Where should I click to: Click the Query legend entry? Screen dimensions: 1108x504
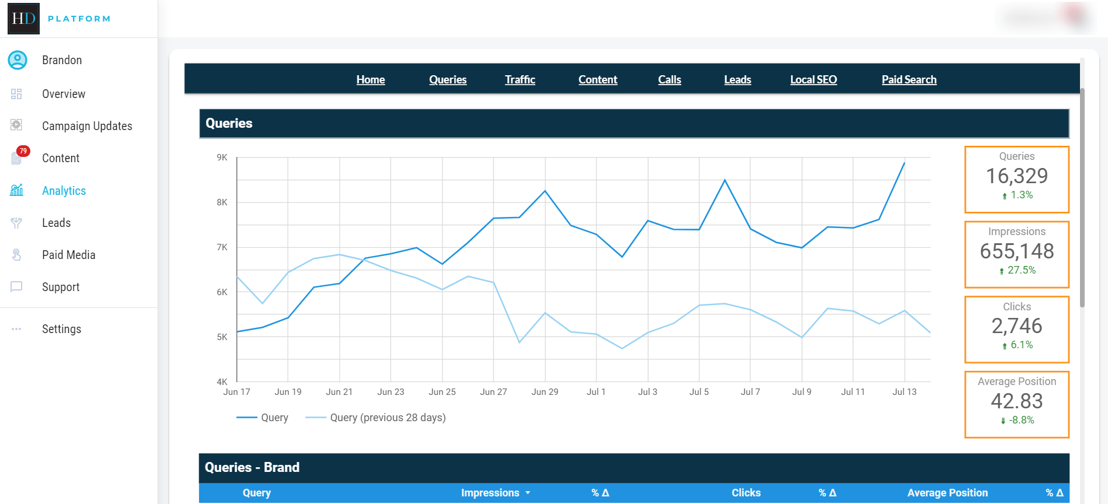click(x=262, y=418)
